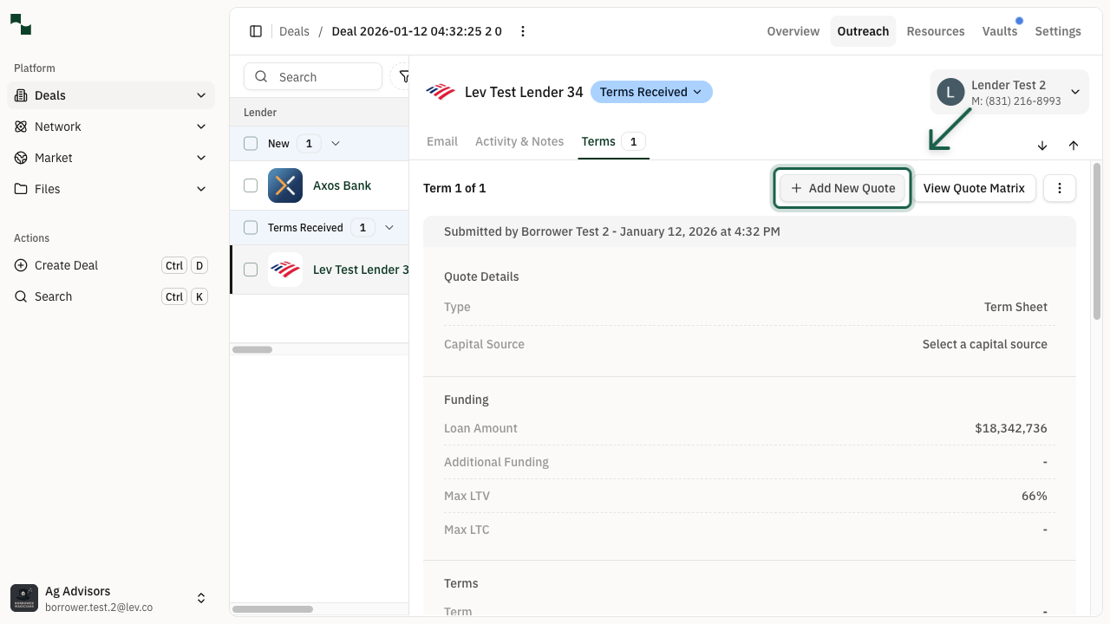Click the Axos Bank logo
This screenshot has height=624, width=1110.
pos(285,185)
